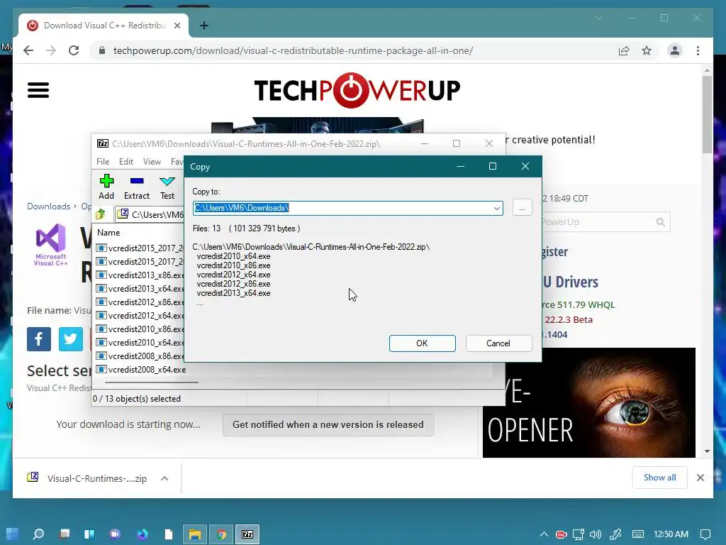The width and height of the screenshot is (726, 545).
Task: Open Windows taskbar search
Action: [x=38, y=534]
